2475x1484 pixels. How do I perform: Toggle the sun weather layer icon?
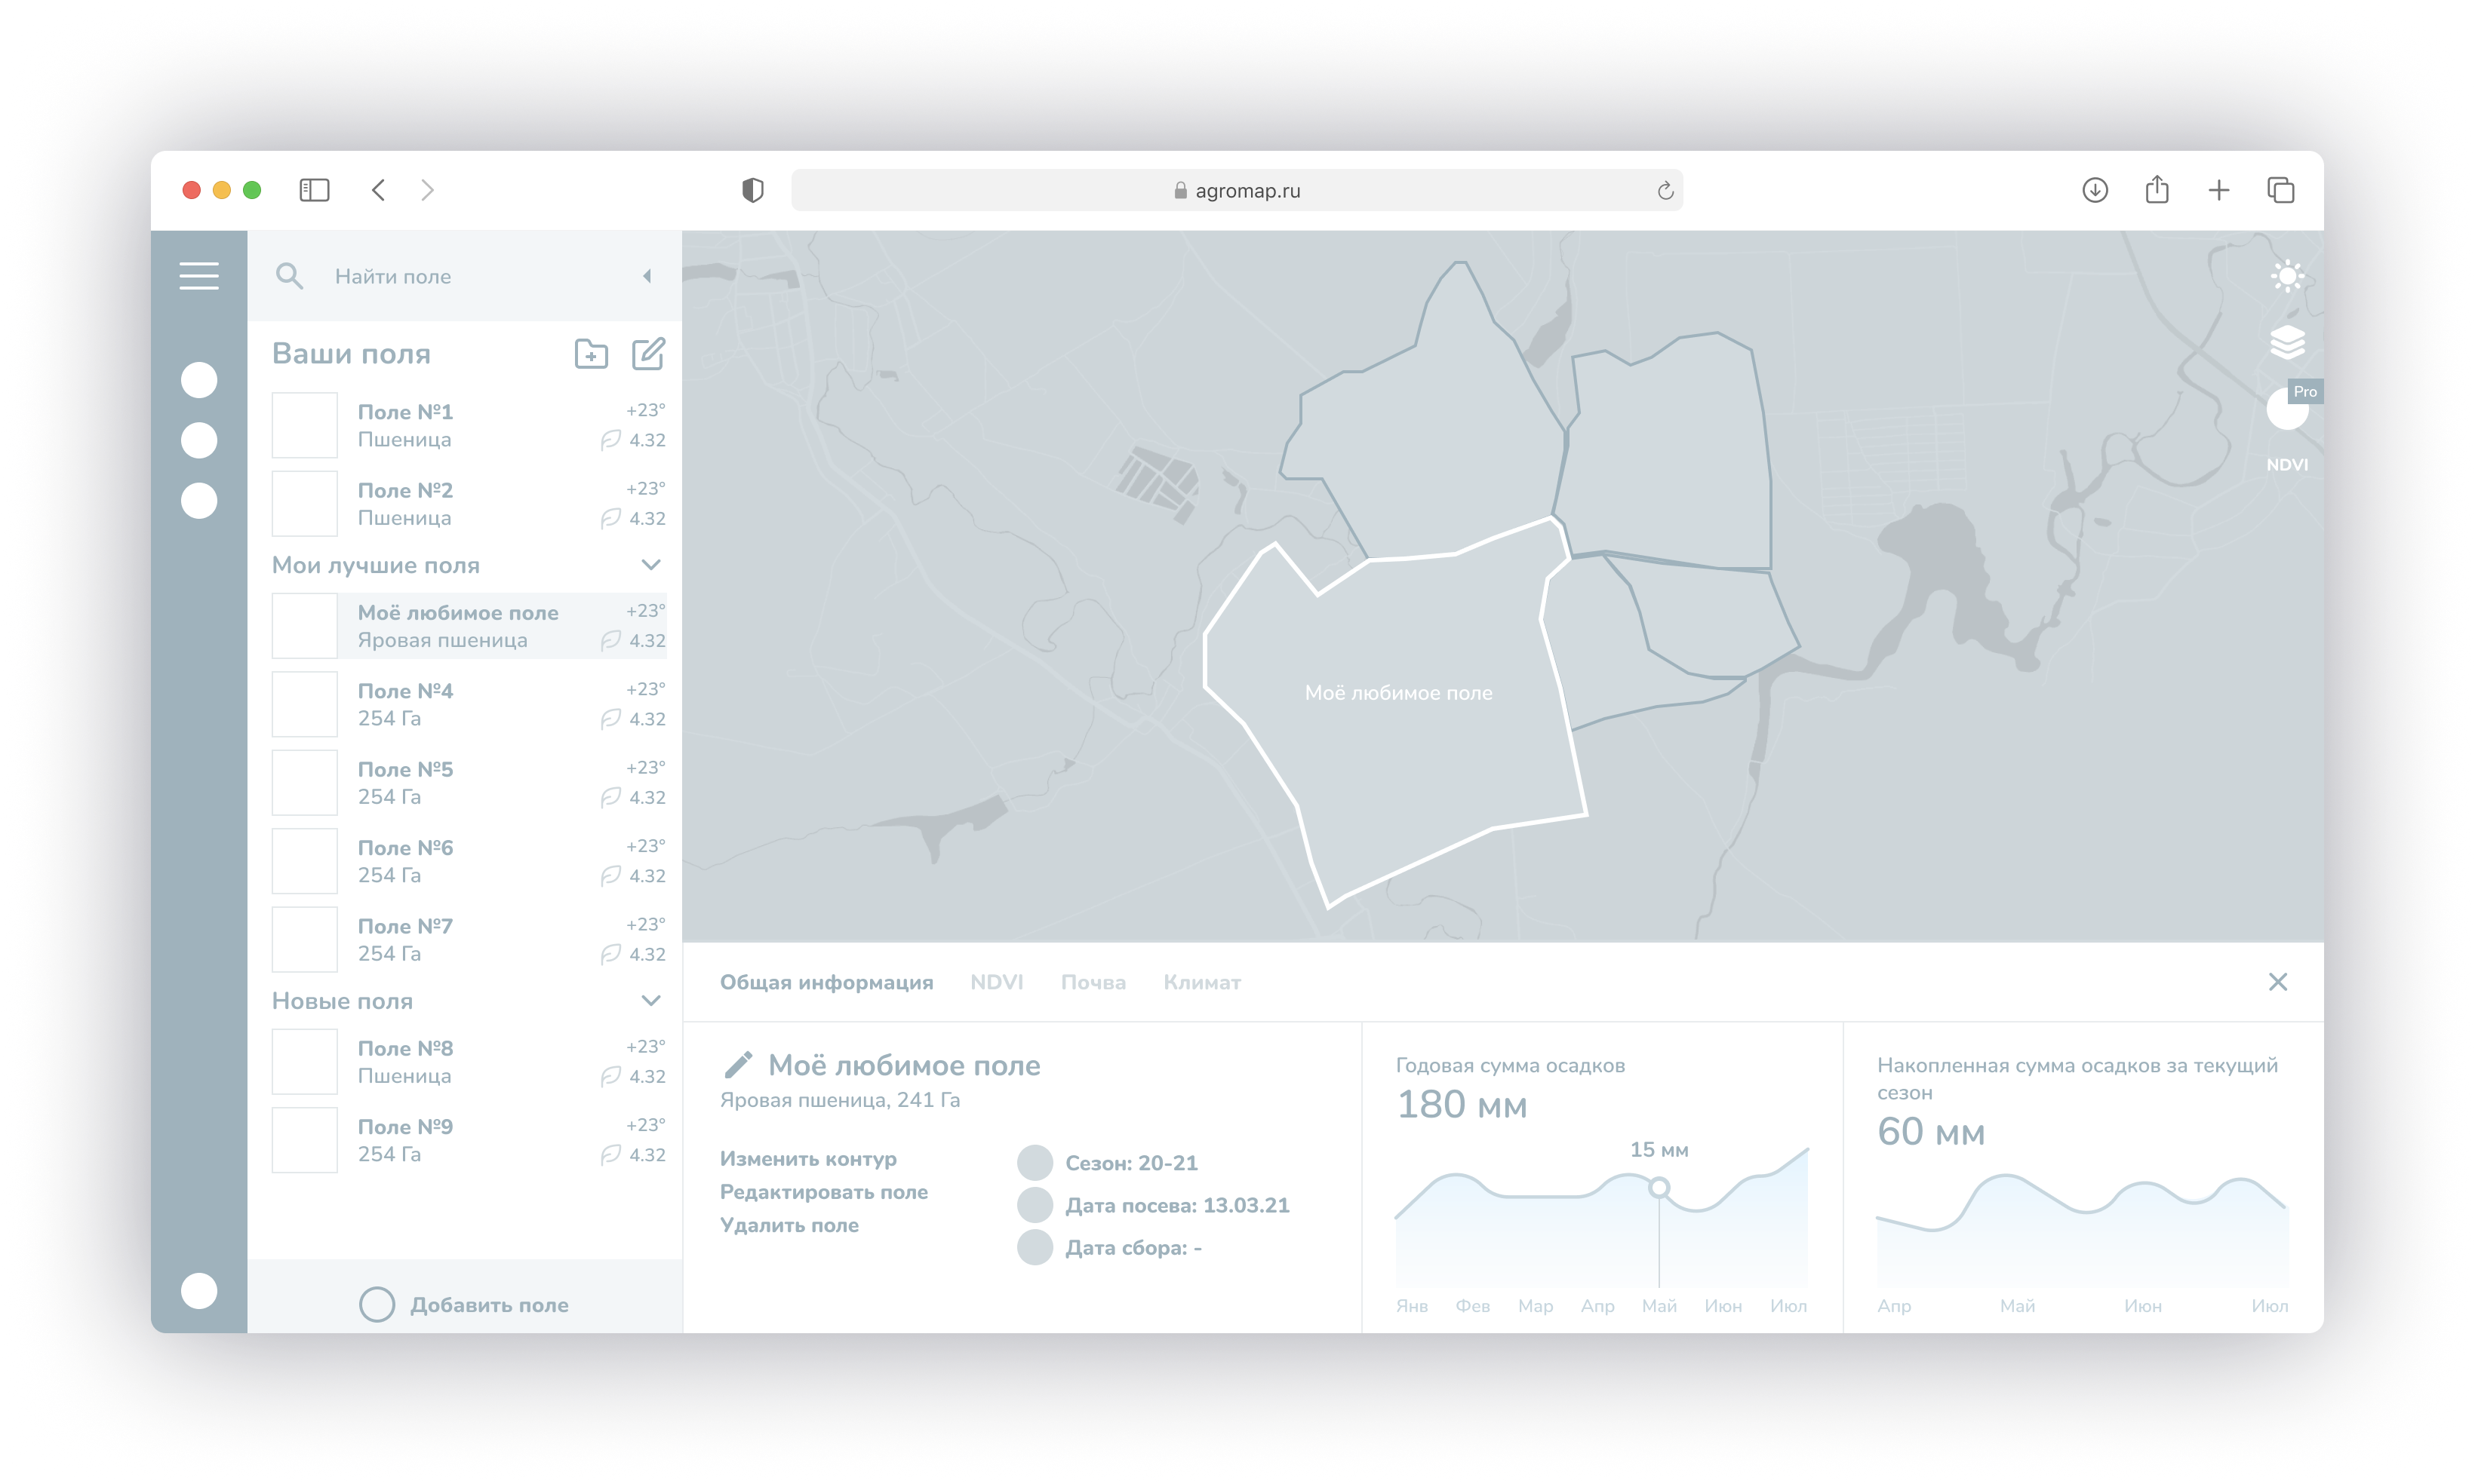(x=2287, y=276)
